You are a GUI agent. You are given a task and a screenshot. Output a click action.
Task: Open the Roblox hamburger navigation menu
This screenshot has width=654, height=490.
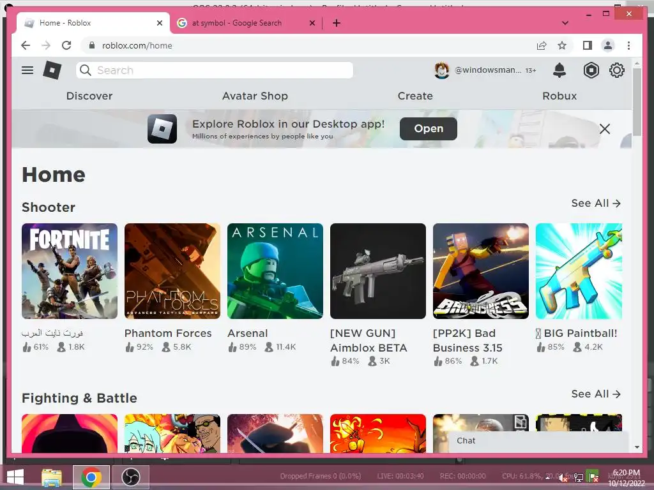(27, 70)
